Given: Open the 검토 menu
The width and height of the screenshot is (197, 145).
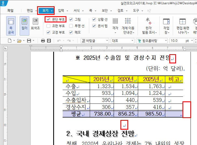Looking at the screenshot, I should pos(120,11).
